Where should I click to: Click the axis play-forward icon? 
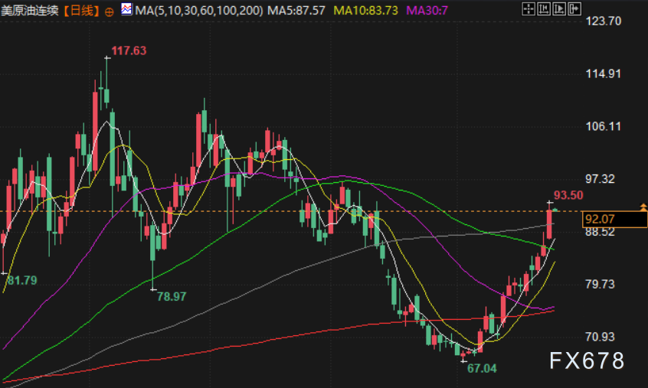[x=558, y=8]
